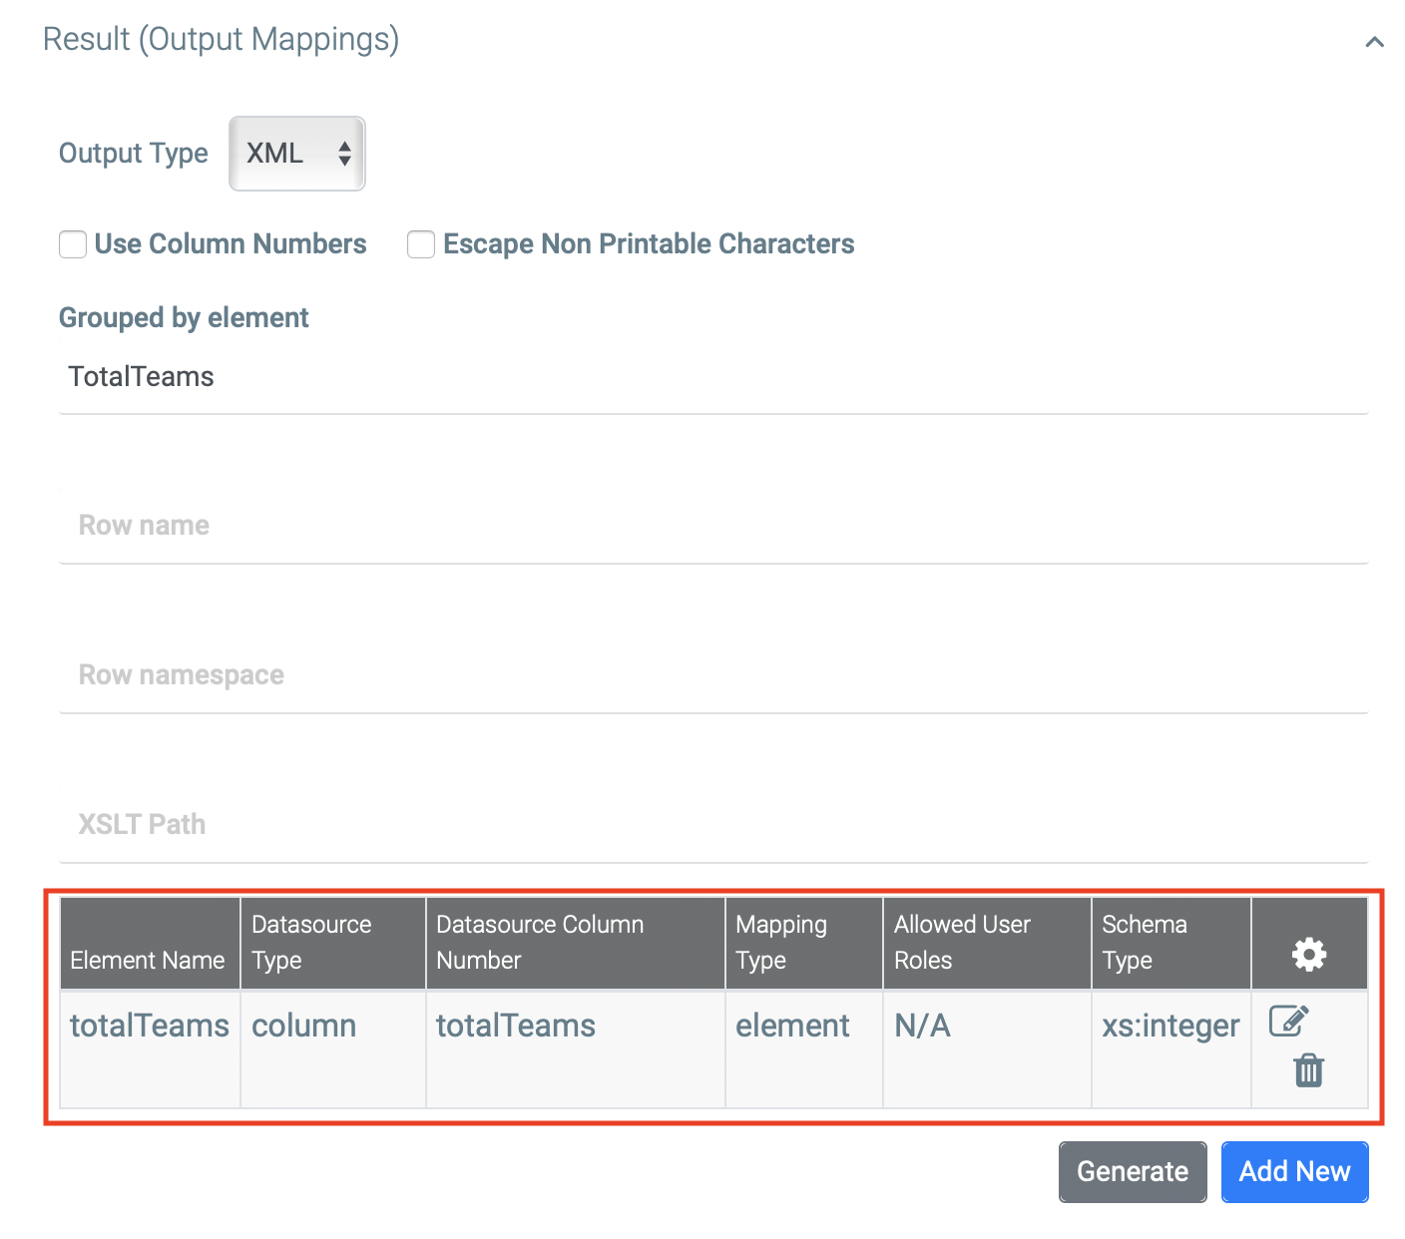Click the Grouped by element field

713,377
